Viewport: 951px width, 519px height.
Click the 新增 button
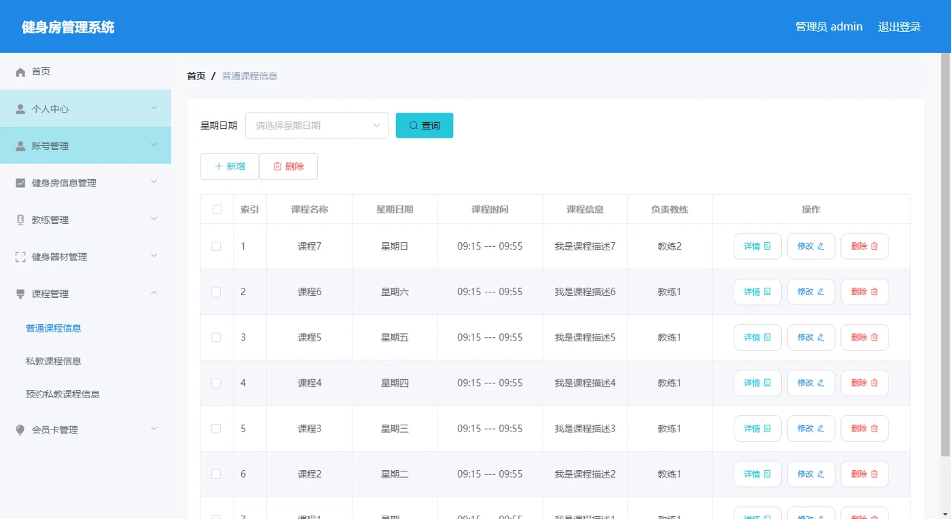tap(230, 166)
